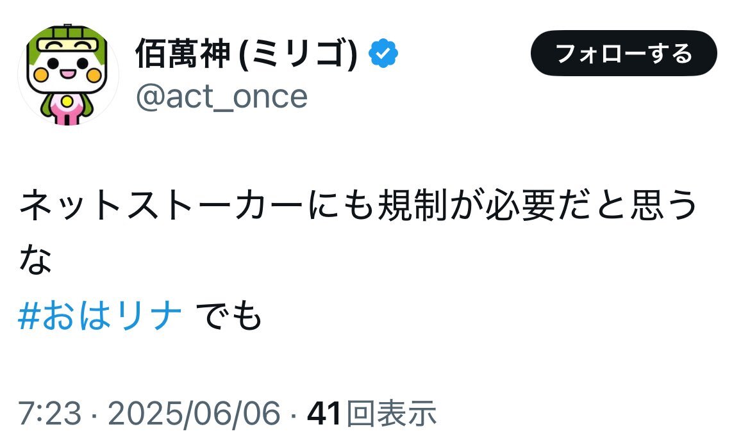Click the でも text after the hashtag

(x=228, y=316)
